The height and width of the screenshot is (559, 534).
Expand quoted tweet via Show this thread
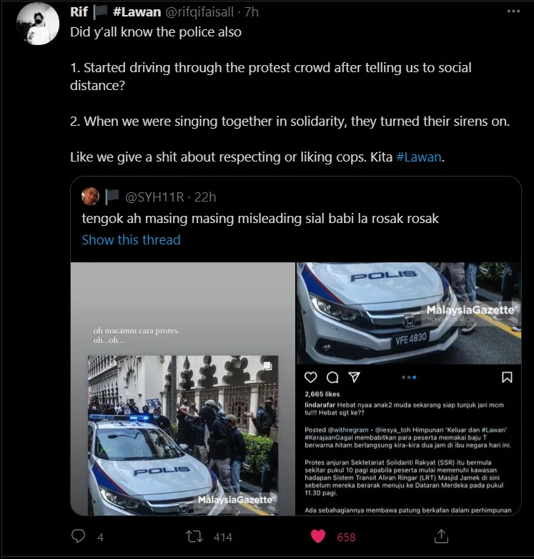coord(131,240)
